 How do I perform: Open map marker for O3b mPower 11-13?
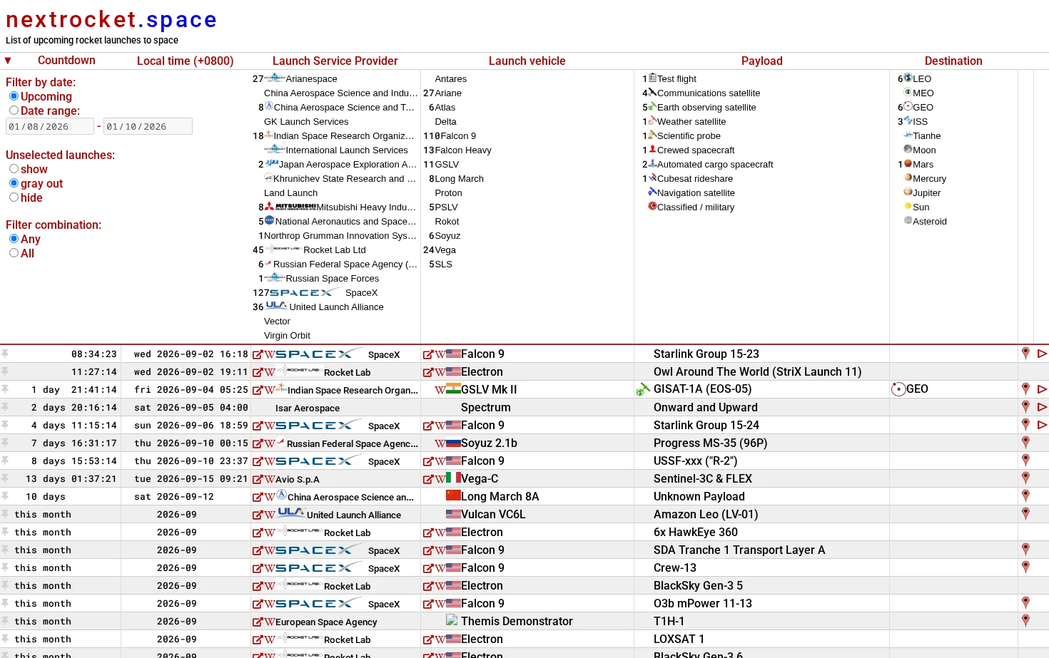1025,603
